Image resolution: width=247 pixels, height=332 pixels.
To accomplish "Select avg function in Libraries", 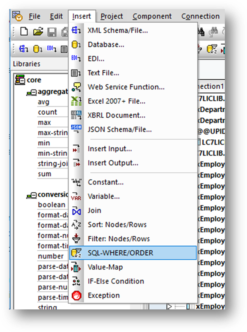I will [x=43, y=102].
